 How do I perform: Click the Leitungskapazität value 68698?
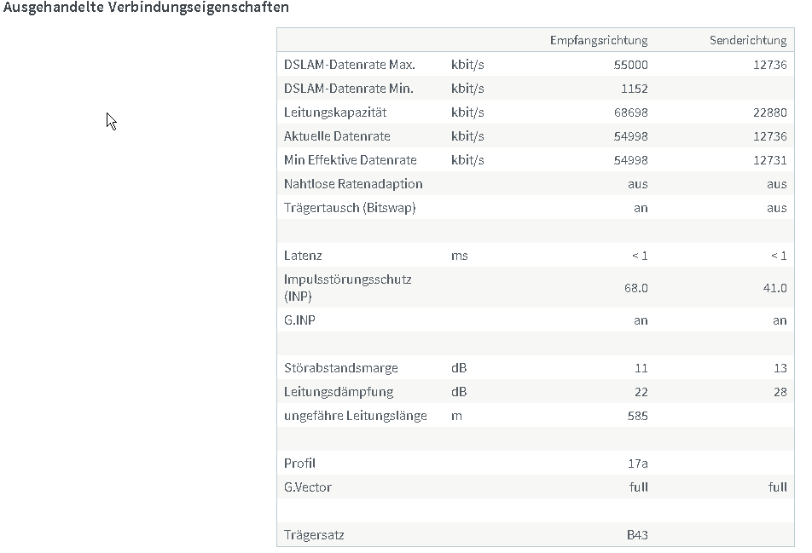click(x=631, y=112)
